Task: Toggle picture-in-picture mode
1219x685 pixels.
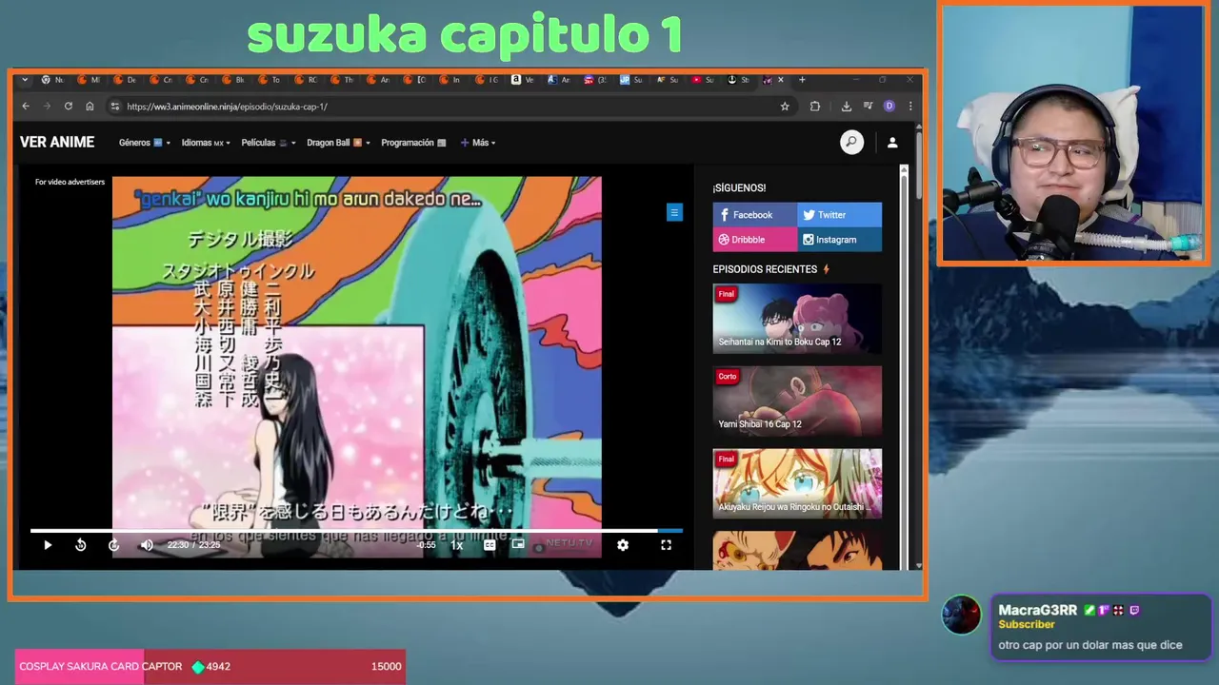Action: pos(518,545)
